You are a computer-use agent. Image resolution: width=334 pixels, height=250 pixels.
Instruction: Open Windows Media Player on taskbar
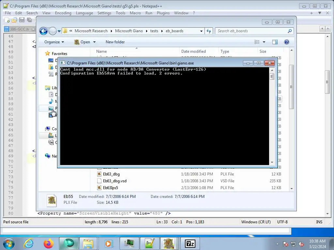pos(108,243)
